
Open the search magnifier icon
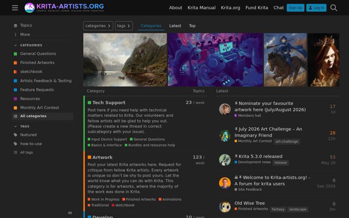(x=333, y=8)
